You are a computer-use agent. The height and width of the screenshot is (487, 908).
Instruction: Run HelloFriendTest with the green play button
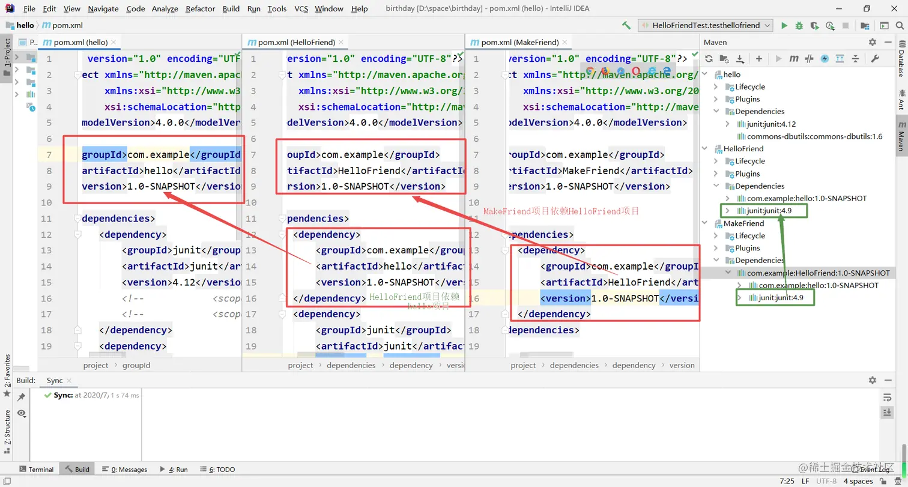(784, 26)
